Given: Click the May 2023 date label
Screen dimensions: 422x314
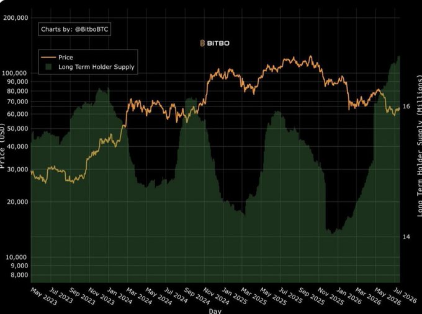Looking at the screenshot, I should coord(44,296).
